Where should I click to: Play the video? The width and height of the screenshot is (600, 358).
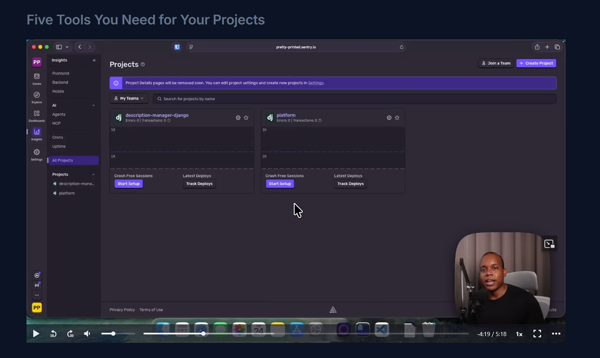(x=36, y=334)
